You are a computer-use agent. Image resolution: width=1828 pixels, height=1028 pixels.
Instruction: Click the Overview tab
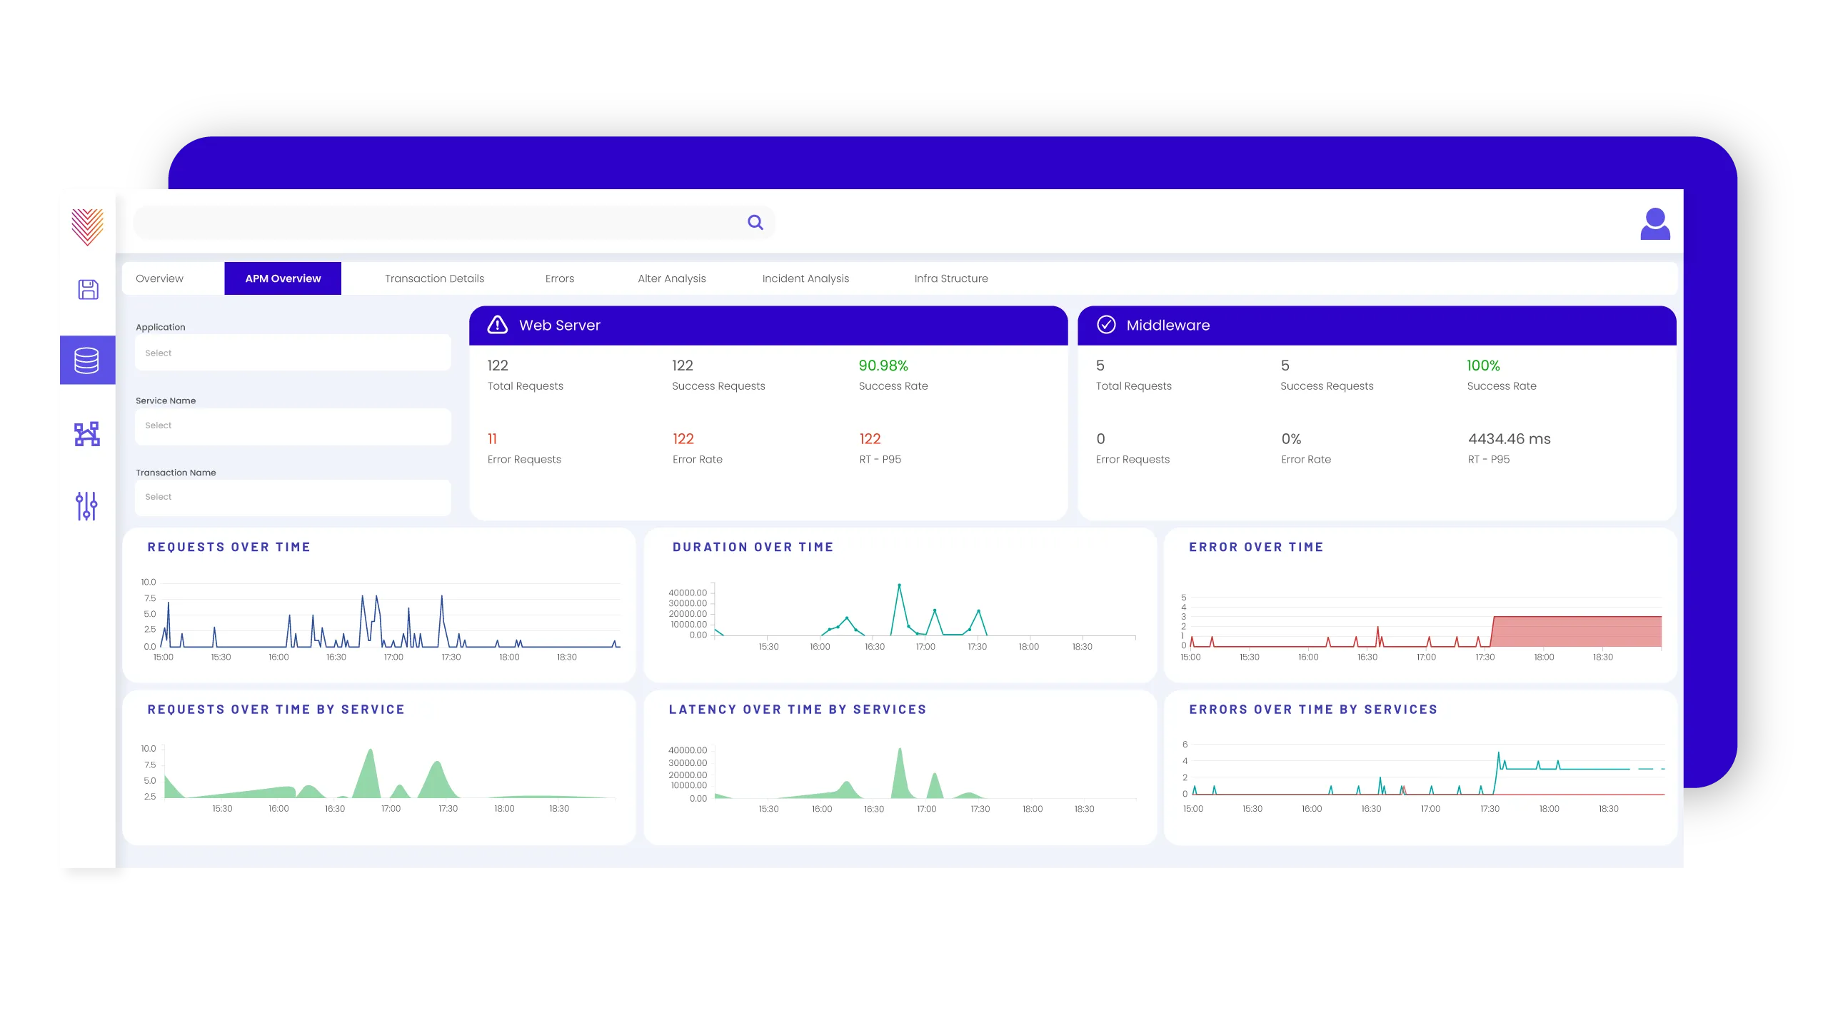click(x=159, y=278)
